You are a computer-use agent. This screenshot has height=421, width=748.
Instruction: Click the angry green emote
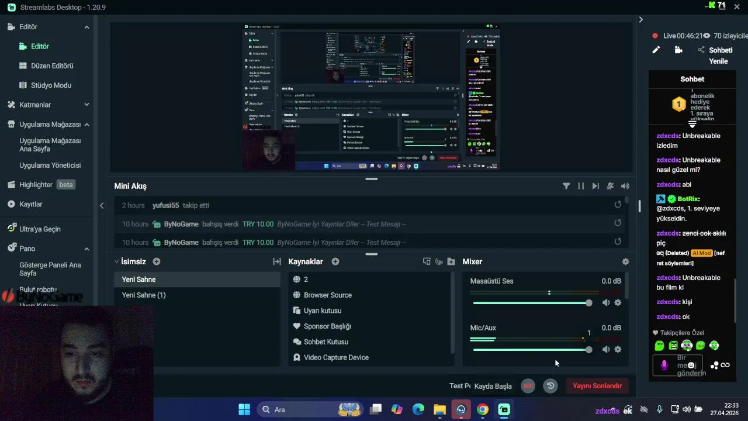(673, 346)
